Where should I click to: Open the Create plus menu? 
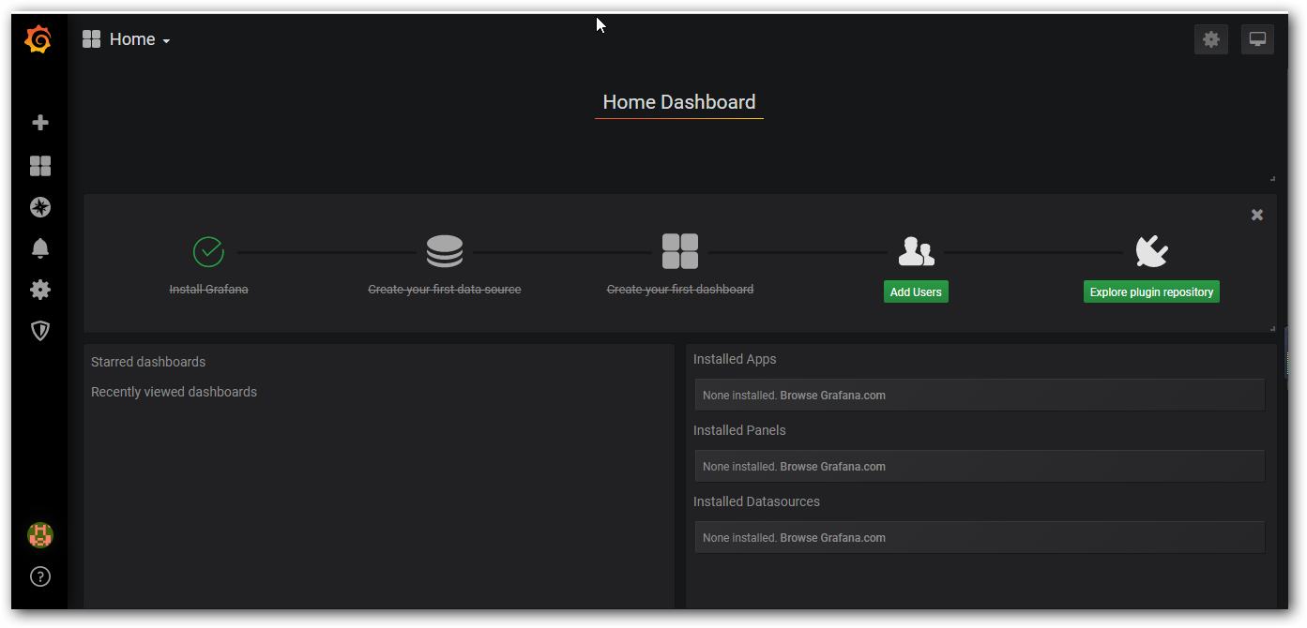pyautogui.click(x=40, y=123)
